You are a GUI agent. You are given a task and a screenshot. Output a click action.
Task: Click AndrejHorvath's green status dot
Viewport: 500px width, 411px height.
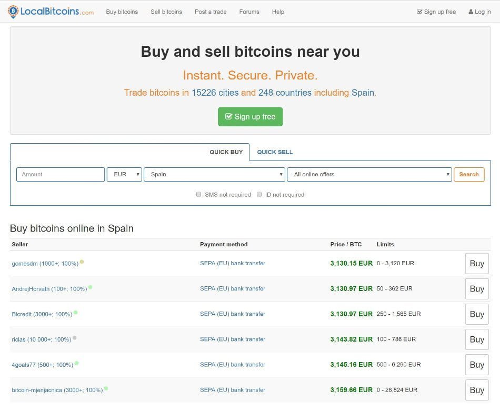coord(90,287)
